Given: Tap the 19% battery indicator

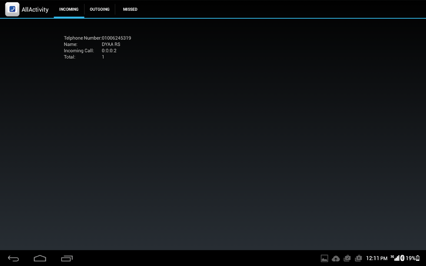Looking at the screenshot, I should click(413, 258).
